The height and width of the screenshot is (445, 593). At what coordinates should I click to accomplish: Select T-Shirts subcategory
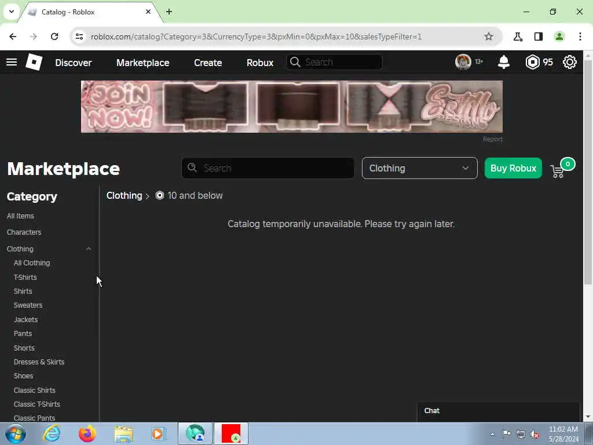[x=25, y=278]
